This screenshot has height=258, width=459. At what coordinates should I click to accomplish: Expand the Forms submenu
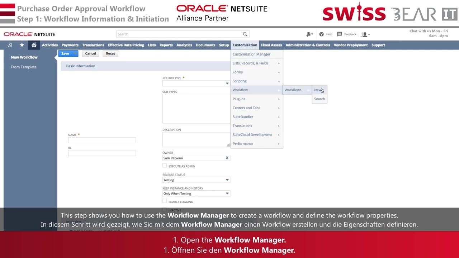pyautogui.click(x=257, y=72)
